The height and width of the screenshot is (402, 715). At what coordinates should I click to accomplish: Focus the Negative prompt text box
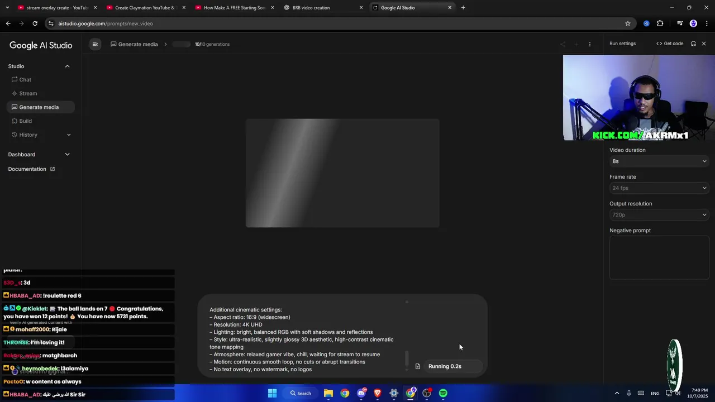point(659,257)
